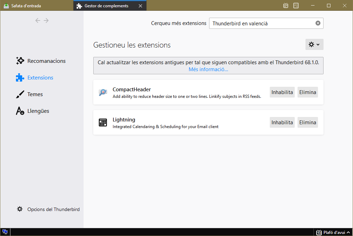Viewport: 353px width, 236px height.
Task: Click the 'Gestioneu les extensions' heading
Action: pyautogui.click(x=132, y=45)
